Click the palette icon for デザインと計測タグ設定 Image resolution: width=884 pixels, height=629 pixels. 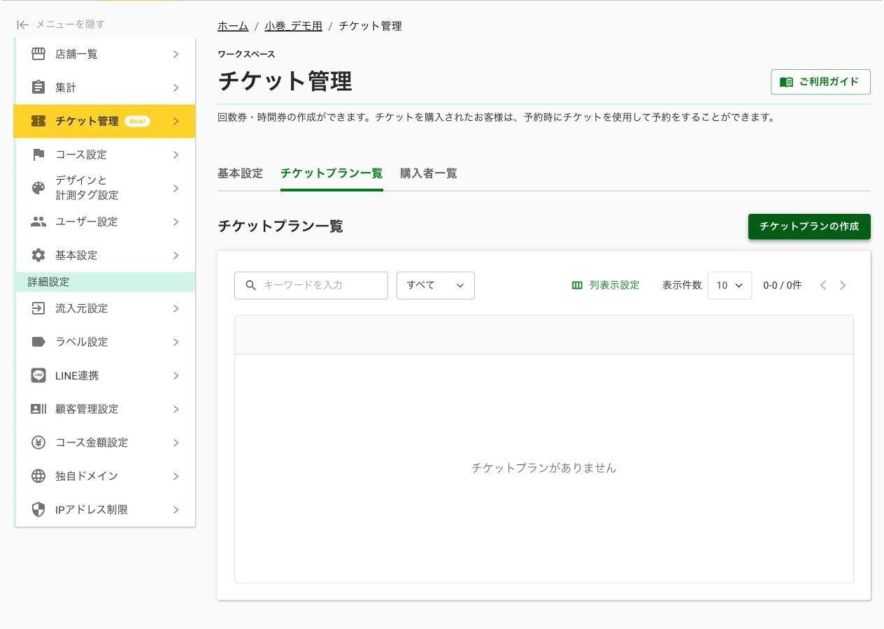tap(38, 188)
